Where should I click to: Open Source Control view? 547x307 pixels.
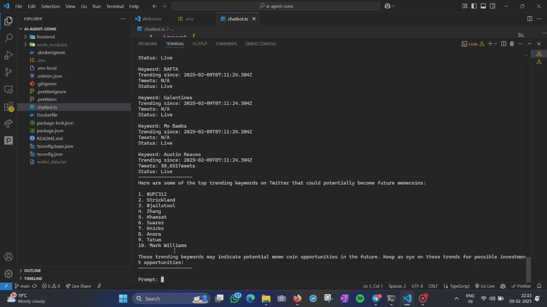click(x=9, y=72)
